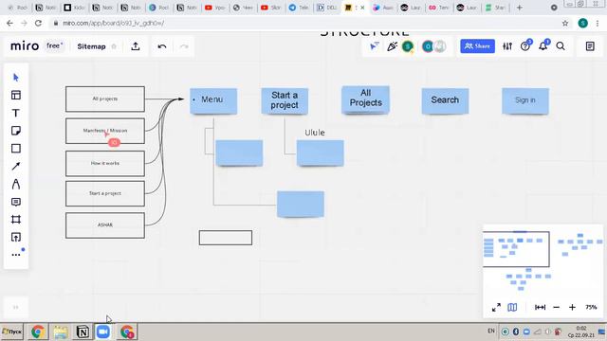Select the Menu sticky note
The height and width of the screenshot is (341, 607).
coord(213,100)
